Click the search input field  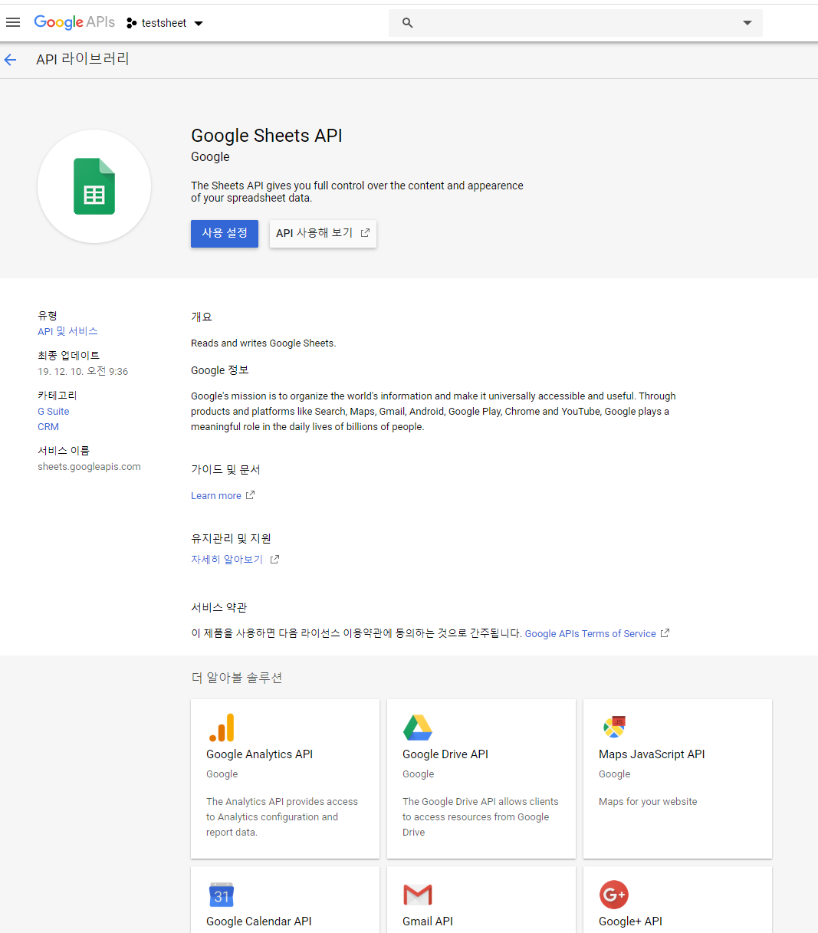[575, 23]
